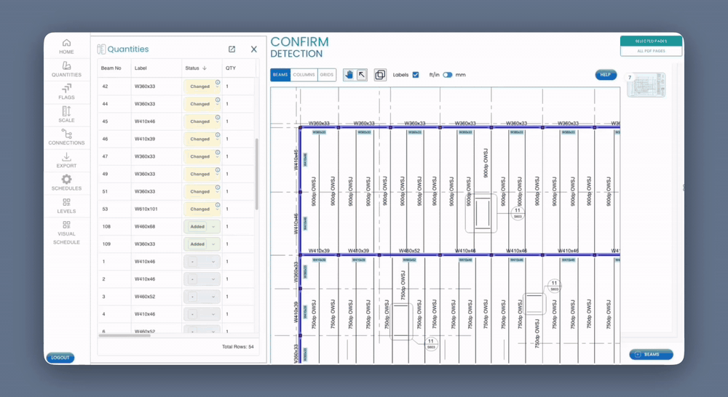
Task: Select the pan hand tool
Action: [349, 75]
